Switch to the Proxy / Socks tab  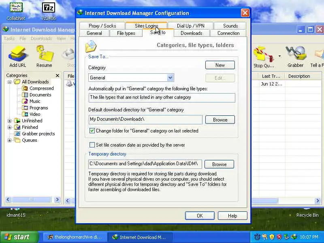[x=102, y=26]
